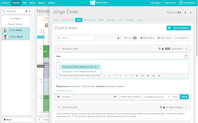Toggle the unlock icon on the draft entry
The image size is (198, 123).
click(163, 49)
